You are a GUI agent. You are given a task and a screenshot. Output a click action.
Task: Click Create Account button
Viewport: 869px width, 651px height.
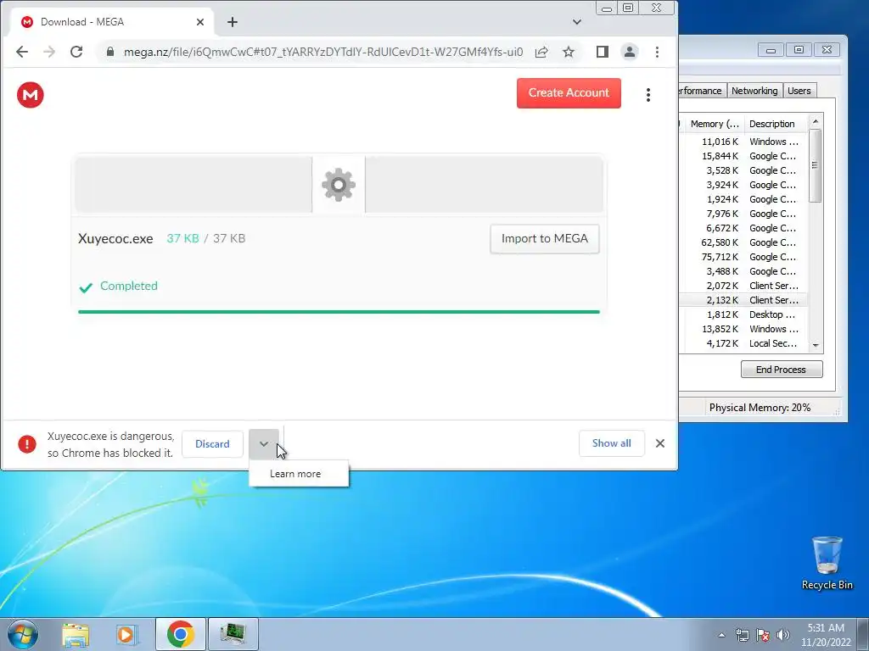pos(569,93)
